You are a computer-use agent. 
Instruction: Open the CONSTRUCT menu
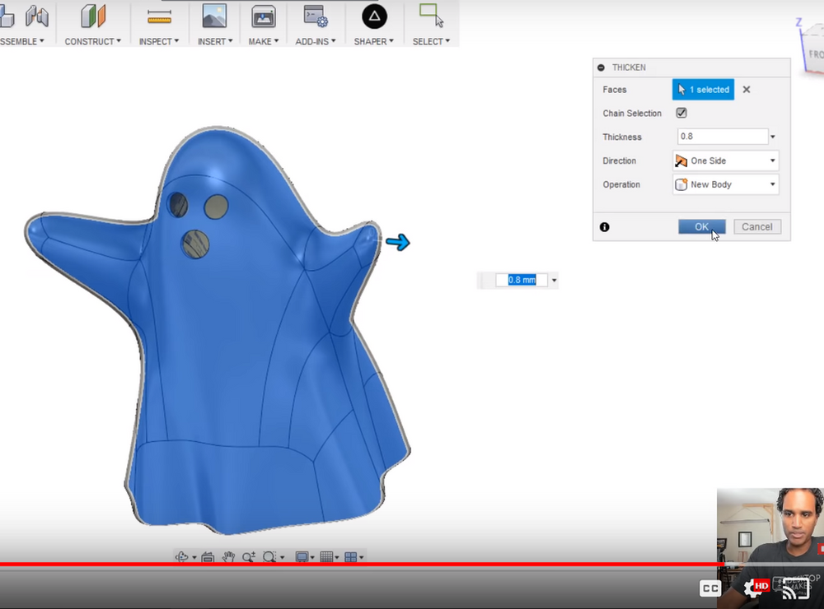click(x=92, y=41)
